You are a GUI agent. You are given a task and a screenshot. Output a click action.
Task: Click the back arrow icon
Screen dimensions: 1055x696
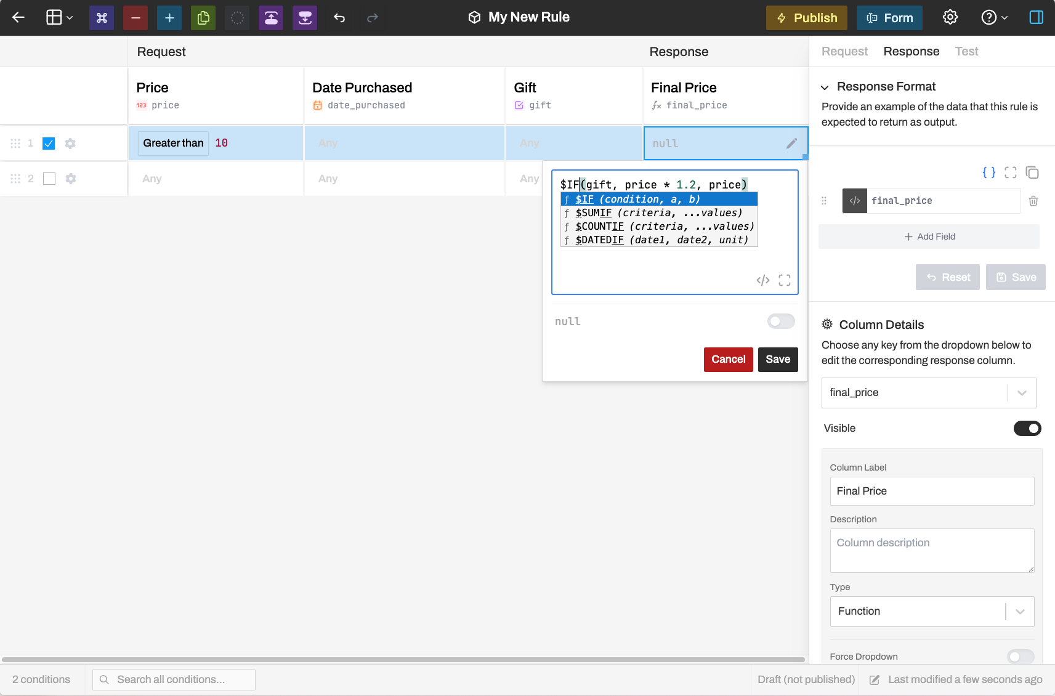click(x=18, y=18)
